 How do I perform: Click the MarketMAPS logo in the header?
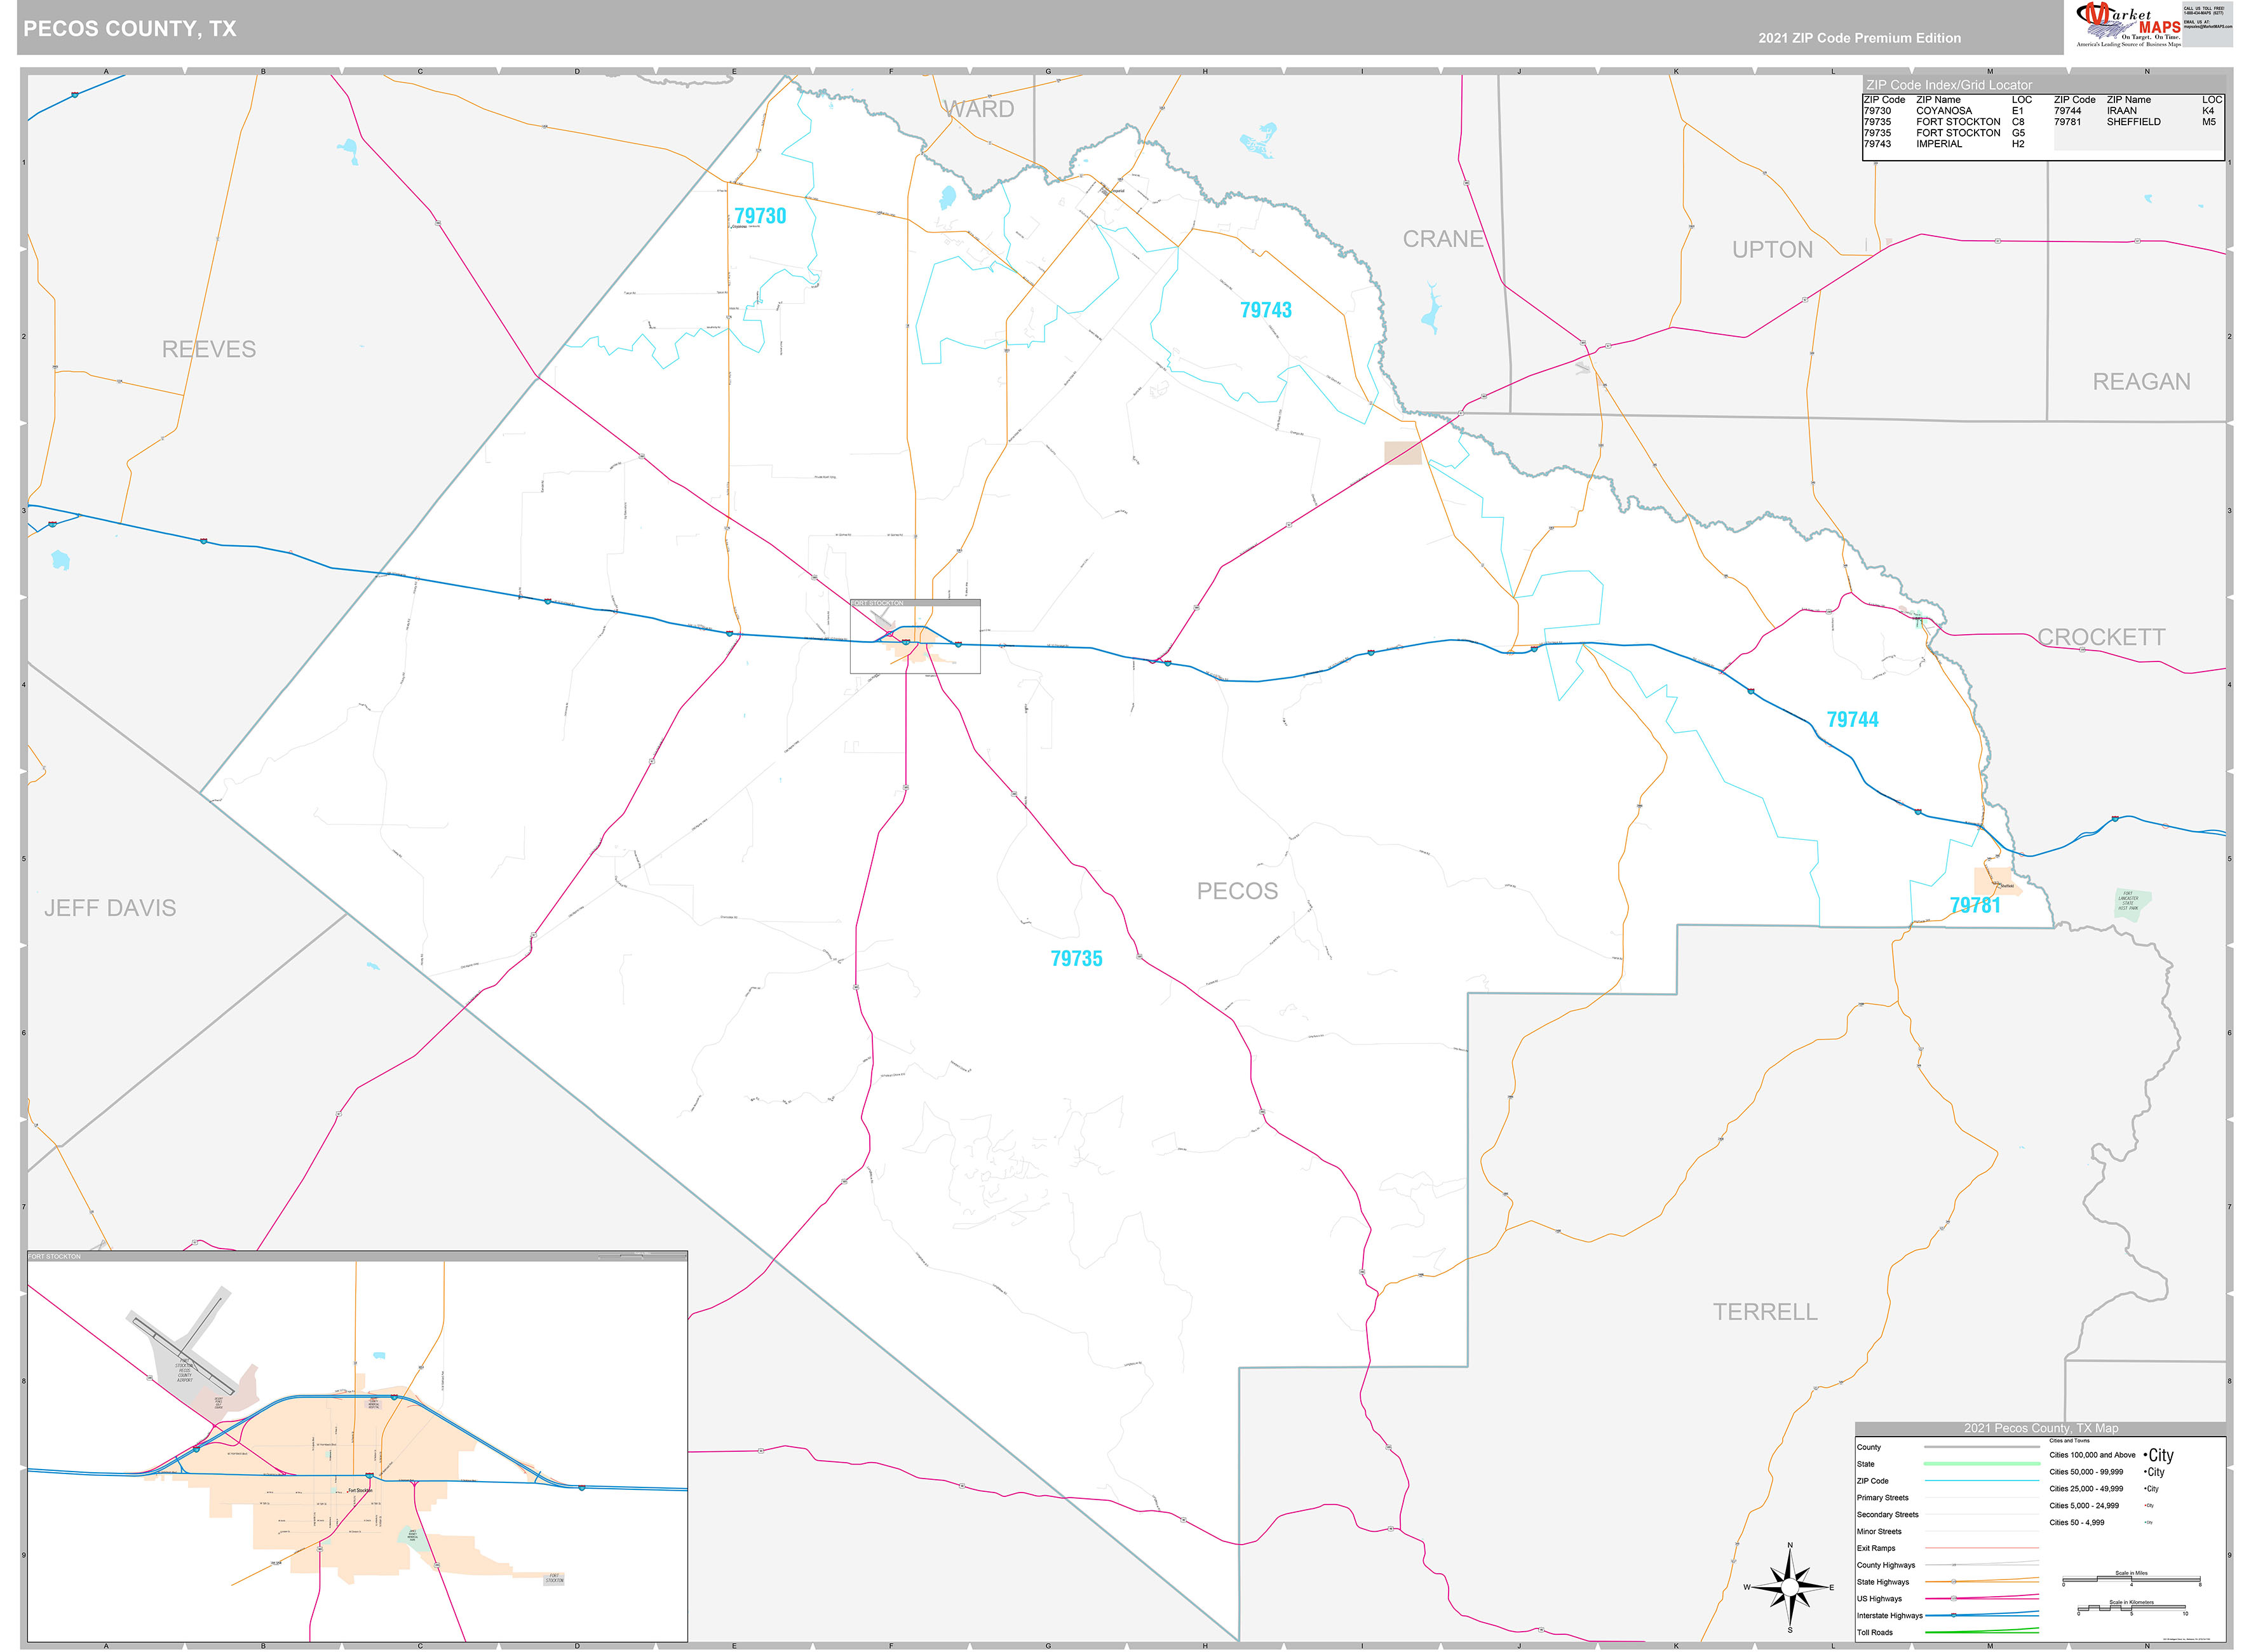pyautogui.click(x=2128, y=24)
